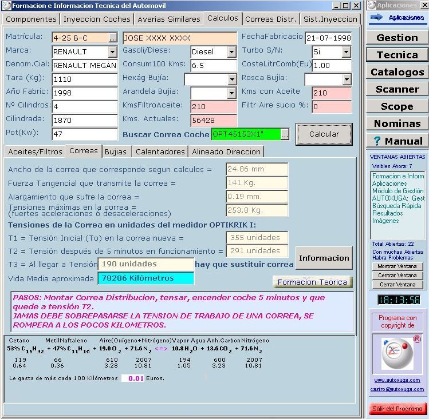The width and height of the screenshot is (429, 419).
Task: Select the Aceites/Filtros tab
Action: tap(36, 151)
